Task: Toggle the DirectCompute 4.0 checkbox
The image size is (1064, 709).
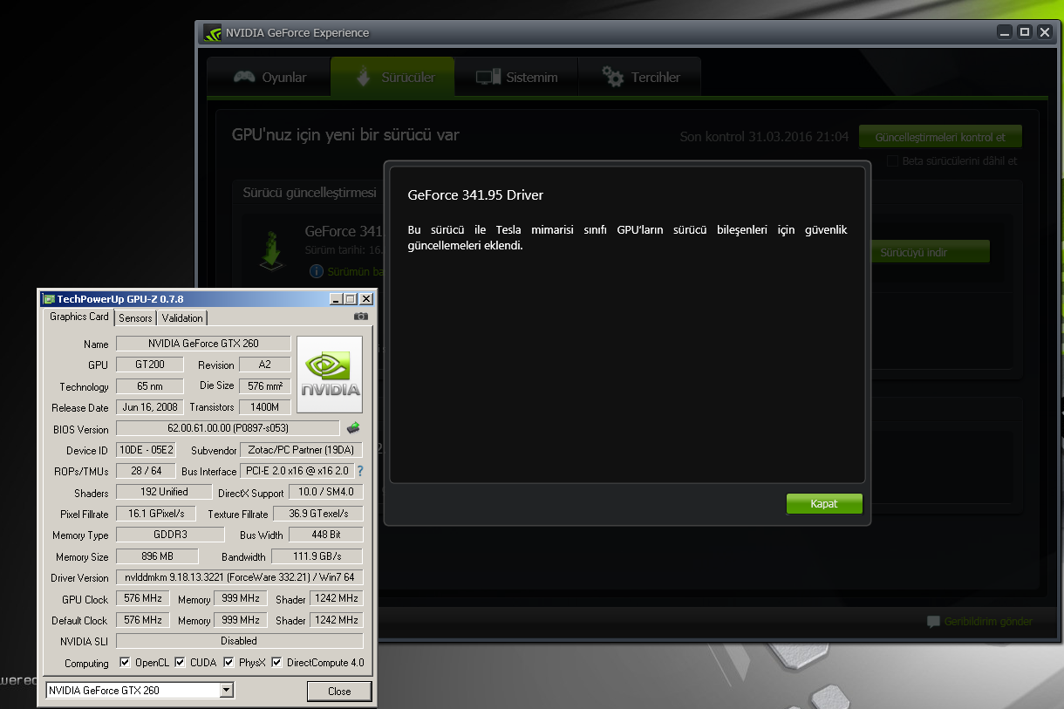Action: [x=276, y=663]
